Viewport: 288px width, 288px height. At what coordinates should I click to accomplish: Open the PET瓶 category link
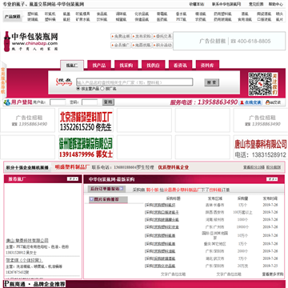[180, 19]
